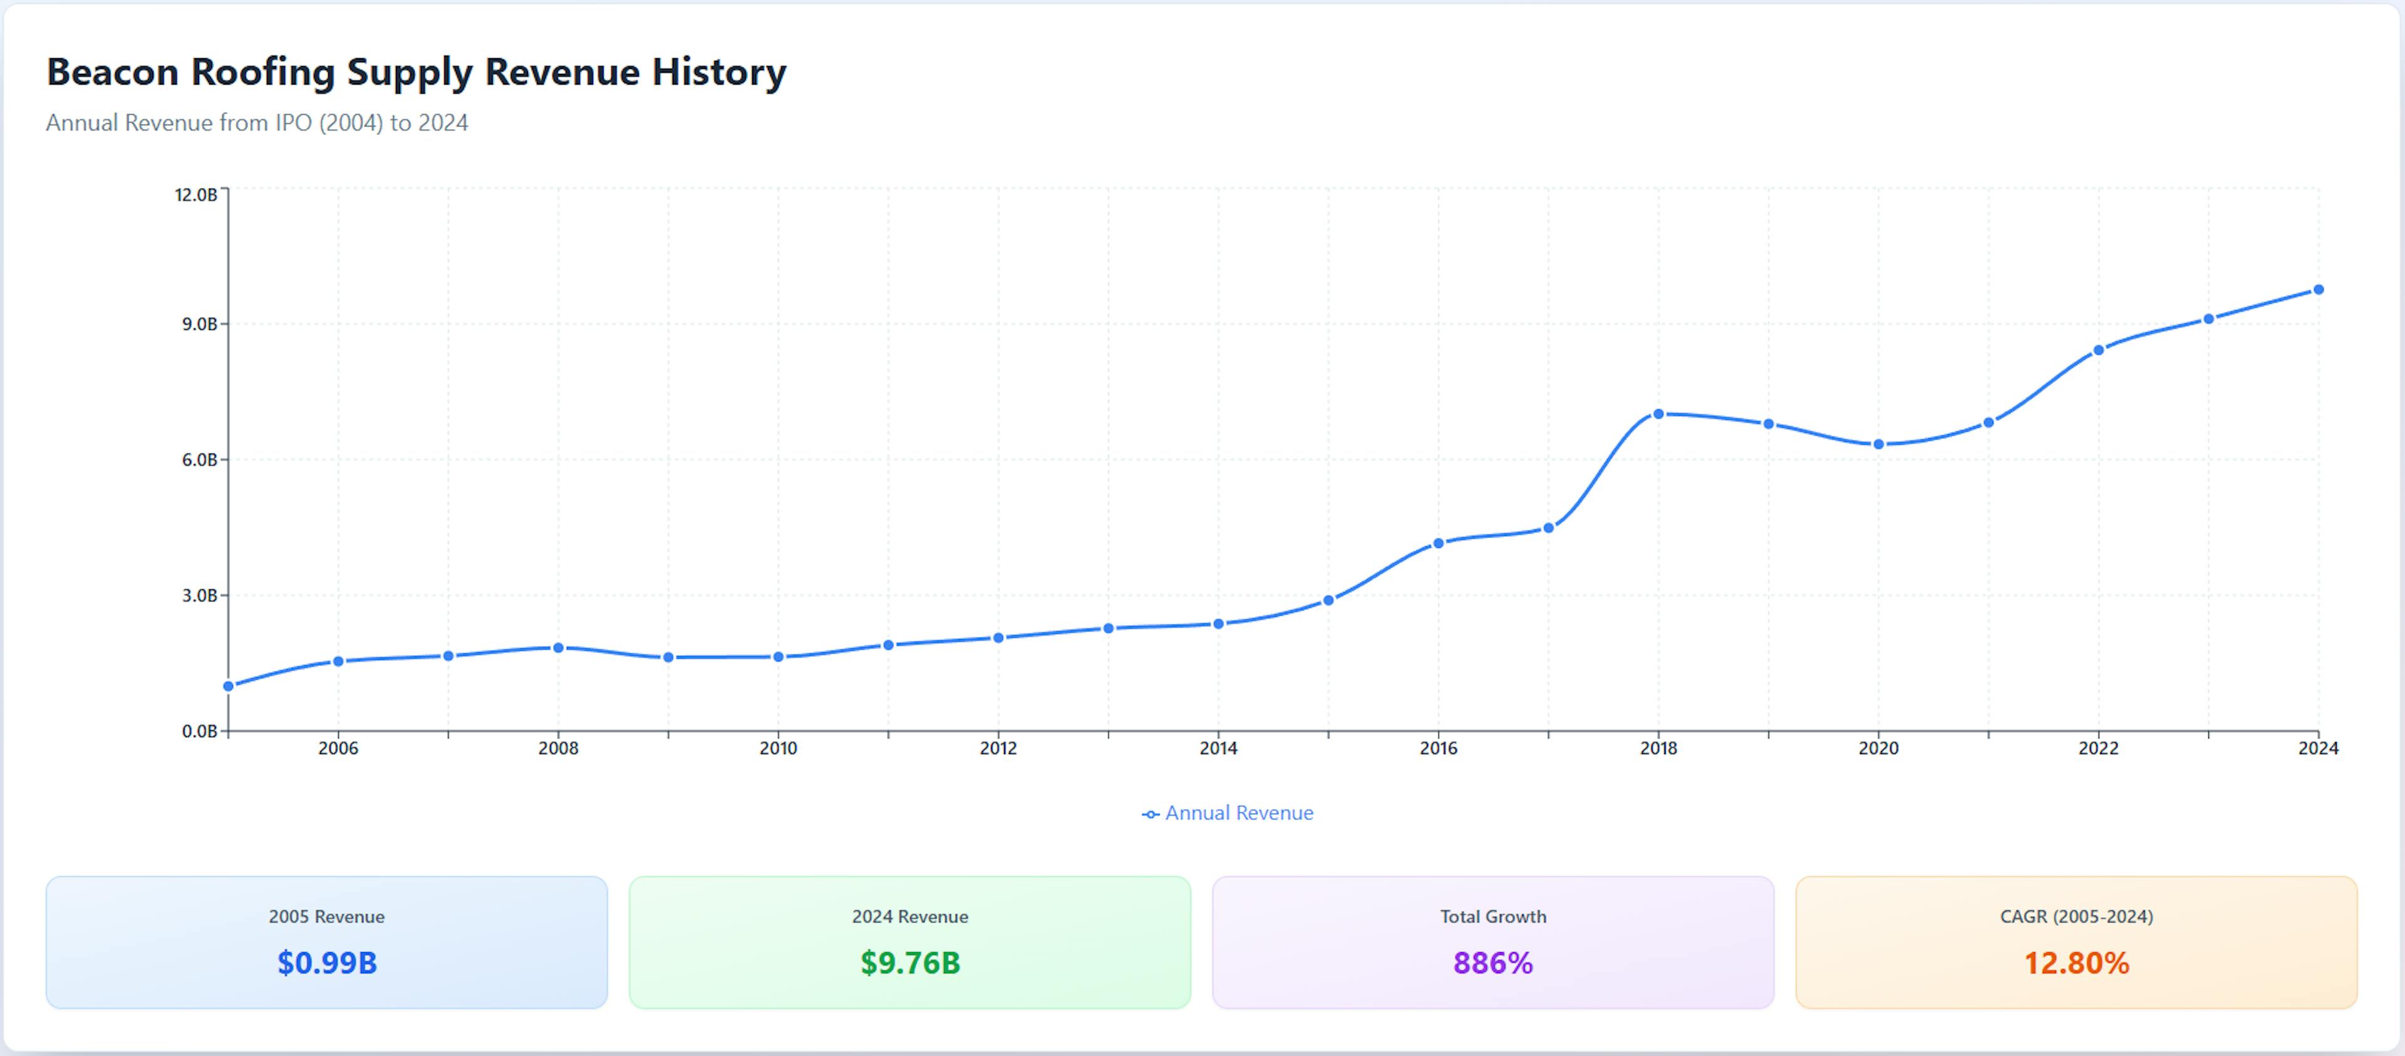Screen dimensions: 2405x1056
Task: Click the 2006 x-axis tick label
Action: pos(338,748)
